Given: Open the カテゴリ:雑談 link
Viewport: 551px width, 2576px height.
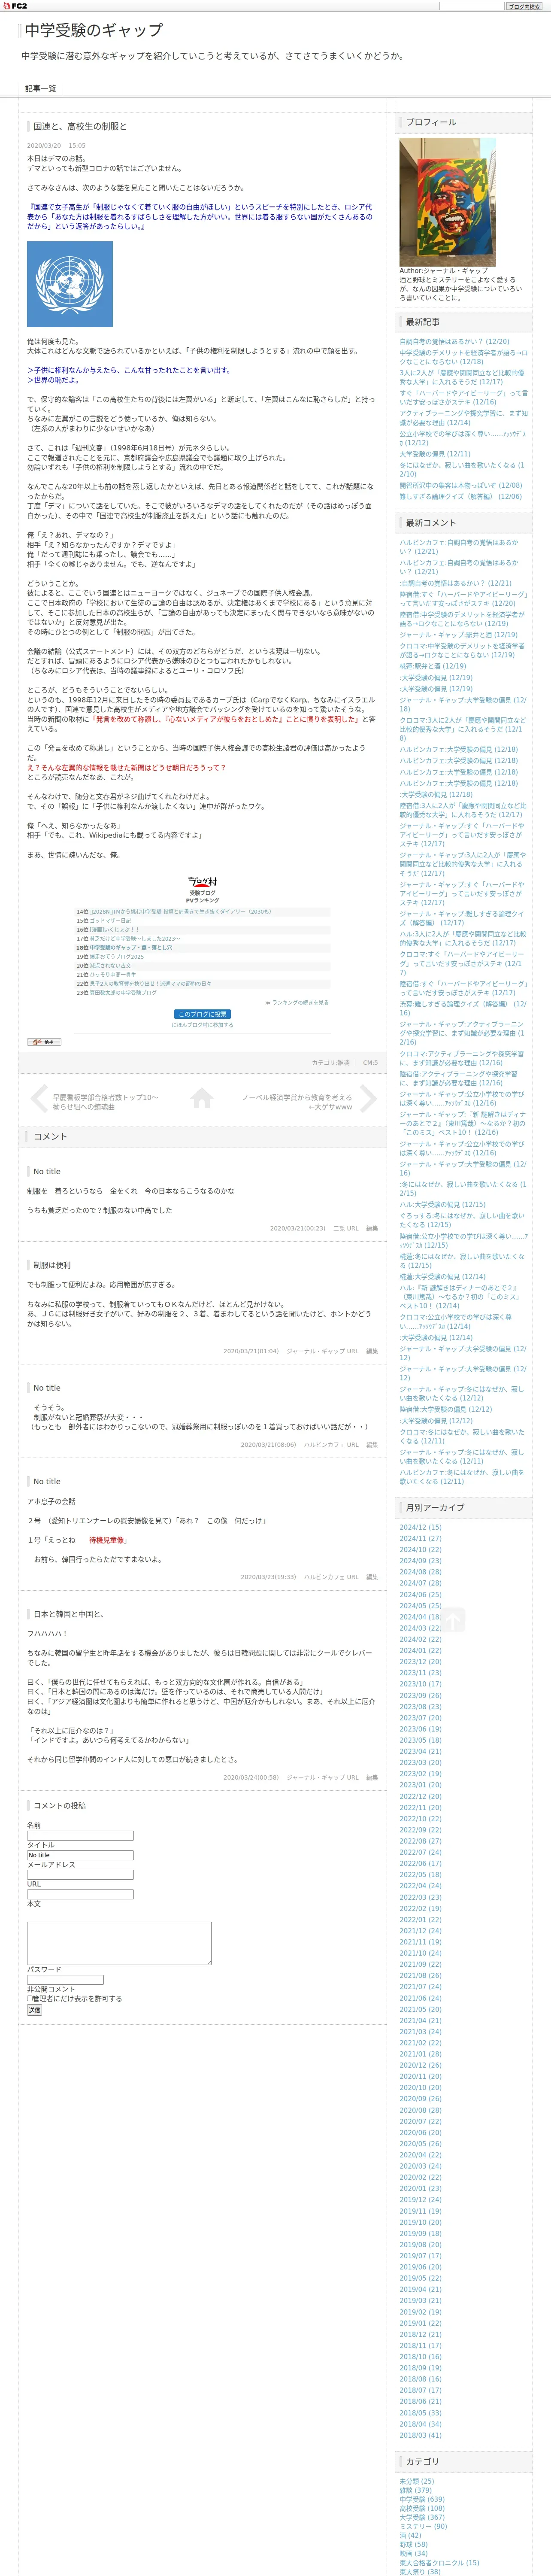Looking at the screenshot, I should tap(330, 1063).
